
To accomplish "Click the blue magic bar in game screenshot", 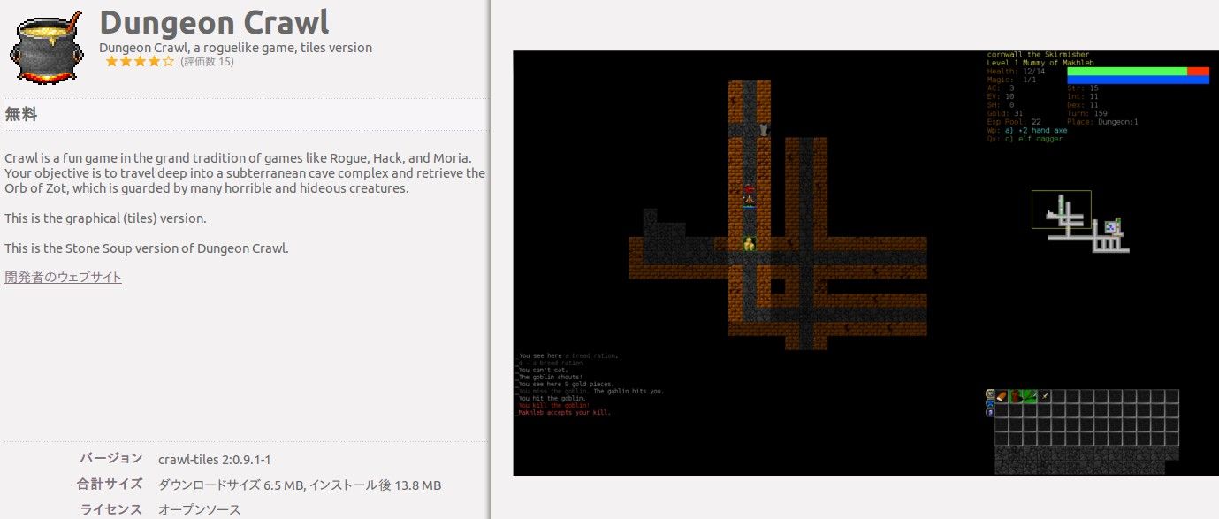I will click(1138, 80).
